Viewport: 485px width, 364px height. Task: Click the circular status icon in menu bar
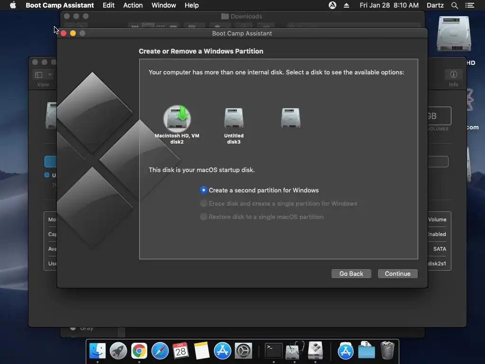pos(332,5)
